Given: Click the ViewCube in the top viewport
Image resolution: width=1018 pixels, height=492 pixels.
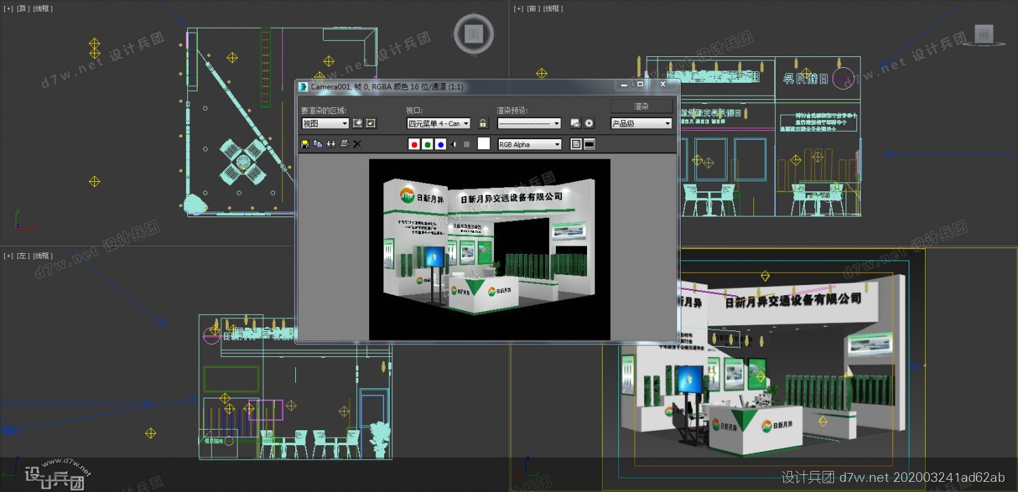Looking at the screenshot, I should [x=475, y=33].
